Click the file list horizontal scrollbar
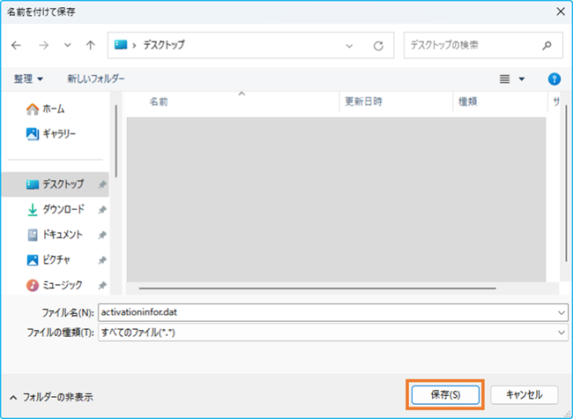Screen dimensions: 573x419 tap(317, 288)
